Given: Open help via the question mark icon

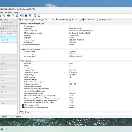Looking at the screenshot, I should coord(35,16).
